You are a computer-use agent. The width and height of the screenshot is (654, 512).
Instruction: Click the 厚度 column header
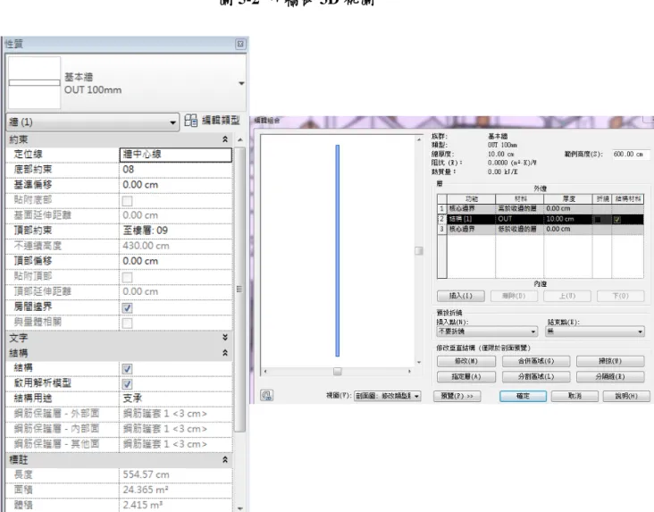(x=568, y=199)
